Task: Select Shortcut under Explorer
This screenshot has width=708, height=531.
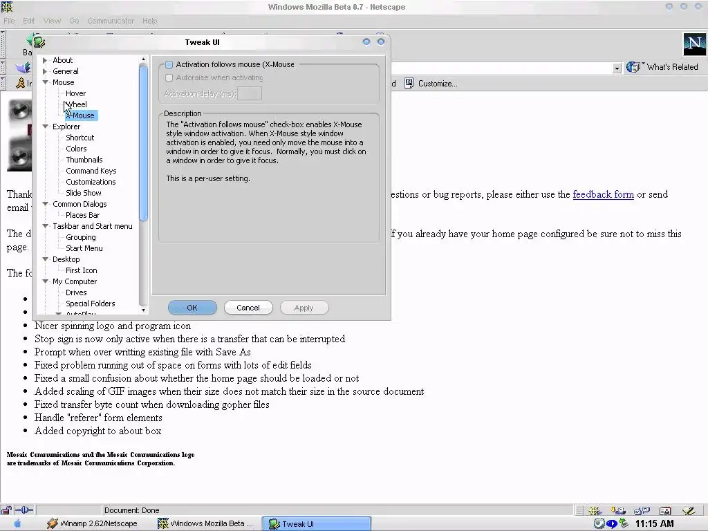Action: pyautogui.click(x=80, y=138)
